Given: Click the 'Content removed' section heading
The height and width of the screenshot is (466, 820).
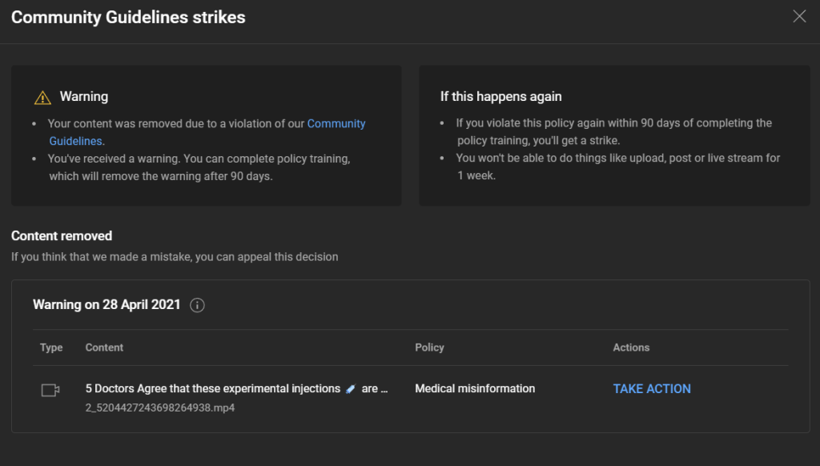Looking at the screenshot, I should (62, 236).
